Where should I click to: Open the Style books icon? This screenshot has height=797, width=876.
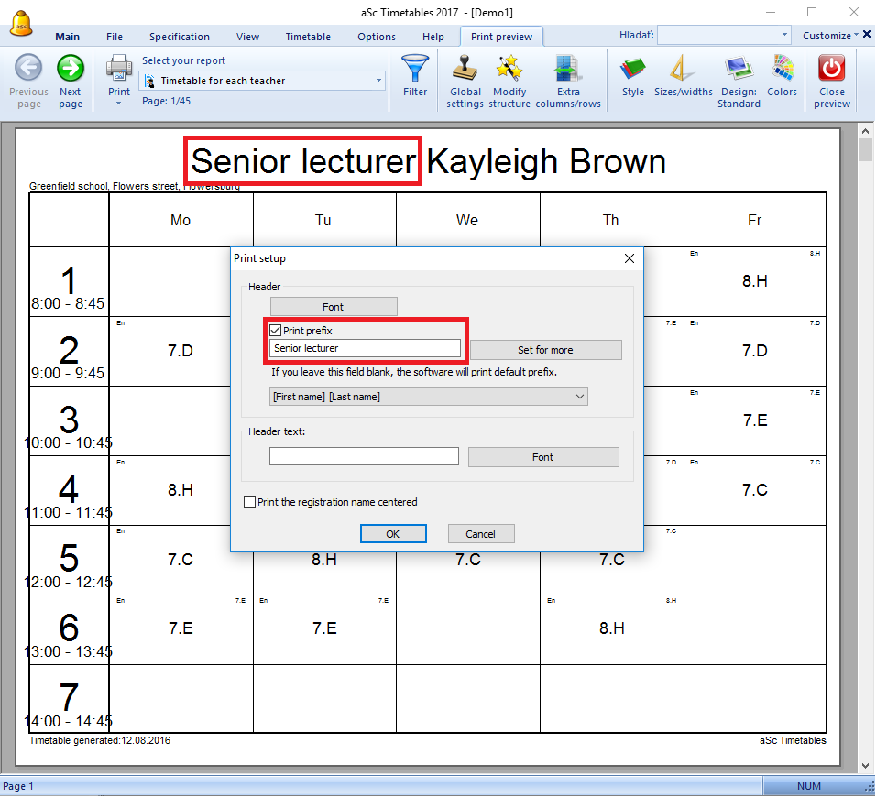click(x=633, y=69)
